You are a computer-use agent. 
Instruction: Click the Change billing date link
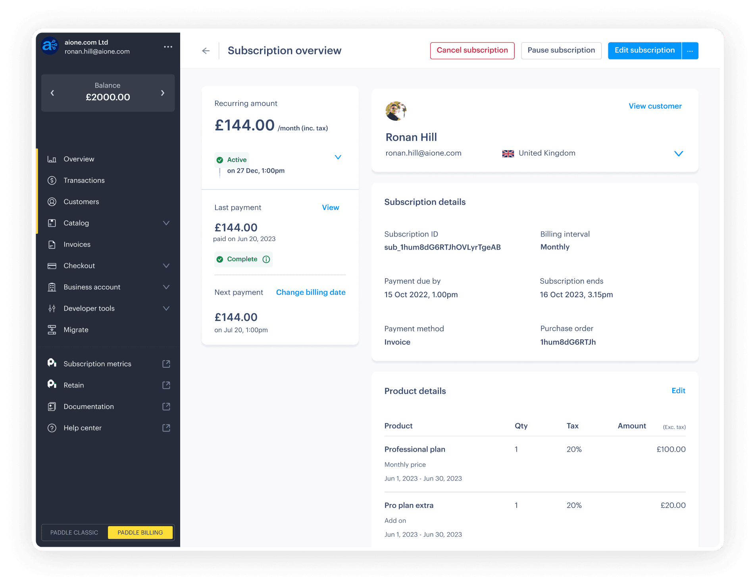[x=311, y=292]
